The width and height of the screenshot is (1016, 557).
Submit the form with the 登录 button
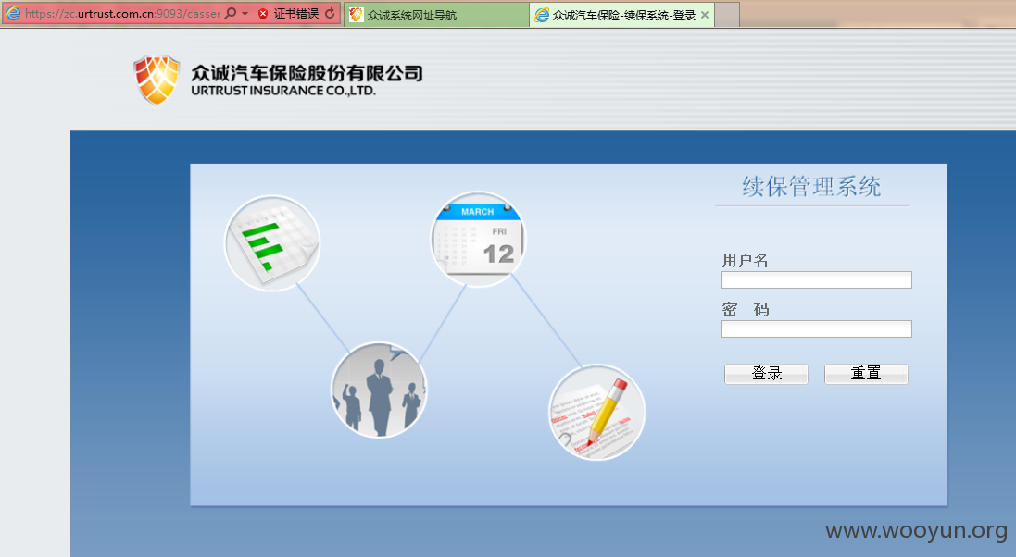[766, 374]
